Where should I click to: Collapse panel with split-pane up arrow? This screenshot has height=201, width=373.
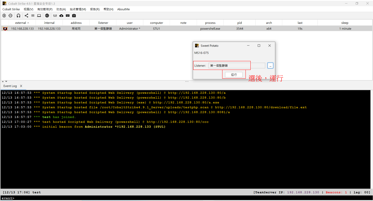click(x=3, y=82)
